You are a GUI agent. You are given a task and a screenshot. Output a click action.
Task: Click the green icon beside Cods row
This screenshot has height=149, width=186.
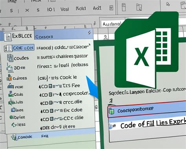11,94
